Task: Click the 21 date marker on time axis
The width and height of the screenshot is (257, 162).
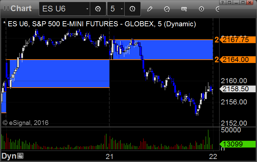Action: (x=109, y=157)
